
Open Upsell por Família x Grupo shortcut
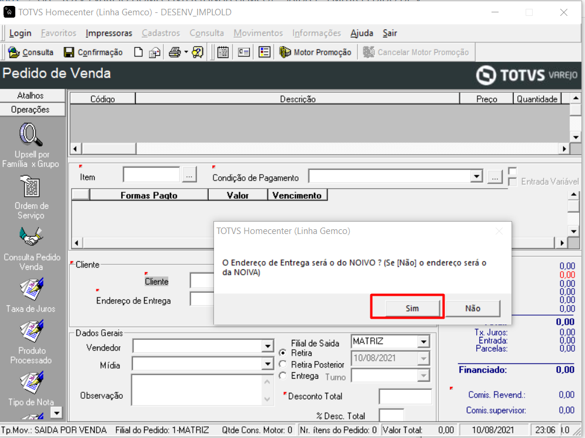[x=31, y=146]
